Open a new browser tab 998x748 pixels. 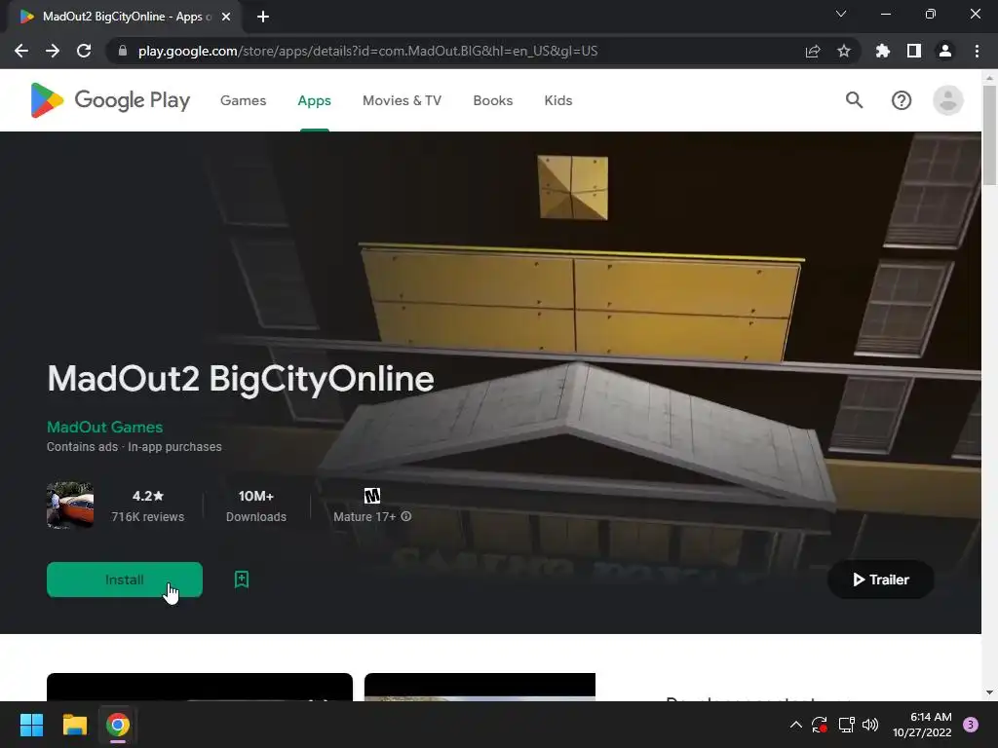click(263, 17)
